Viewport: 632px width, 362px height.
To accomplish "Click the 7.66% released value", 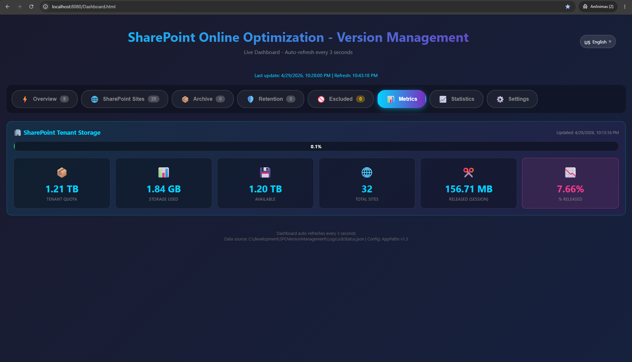I will 570,189.
